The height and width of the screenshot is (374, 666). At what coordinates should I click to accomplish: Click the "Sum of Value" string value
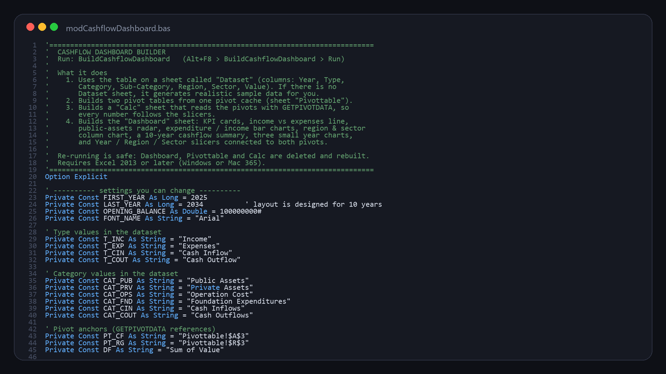click(x=195, y=350)
